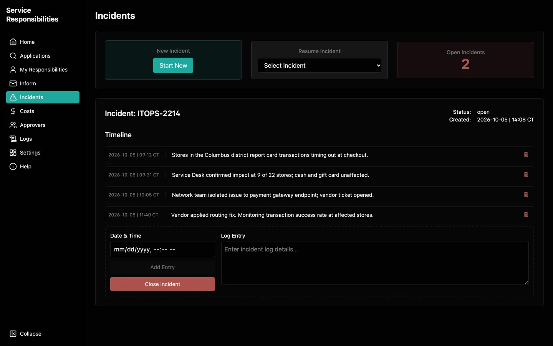Click the Inform envelope icon
Screen dimensions: 553x346
pyautogui.click(x=13, y=83)
